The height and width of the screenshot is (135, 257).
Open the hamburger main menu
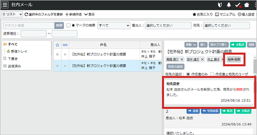[5, 5]
